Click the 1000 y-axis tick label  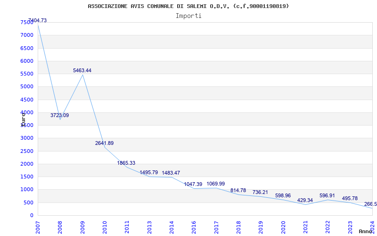tap(27, 190)
